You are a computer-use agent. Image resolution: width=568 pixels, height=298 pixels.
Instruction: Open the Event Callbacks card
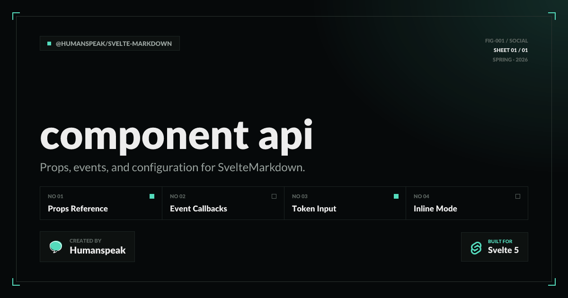(223, 203)
